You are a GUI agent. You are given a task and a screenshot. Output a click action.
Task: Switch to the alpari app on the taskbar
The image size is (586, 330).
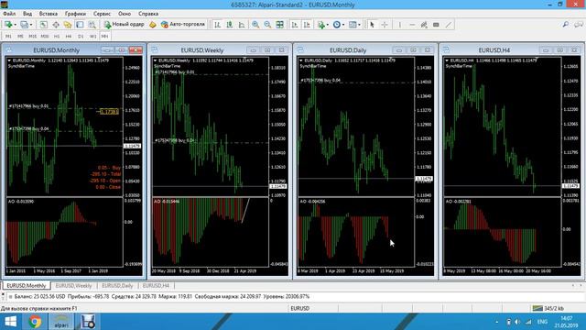pyautogui.click(x=61, y=322)
